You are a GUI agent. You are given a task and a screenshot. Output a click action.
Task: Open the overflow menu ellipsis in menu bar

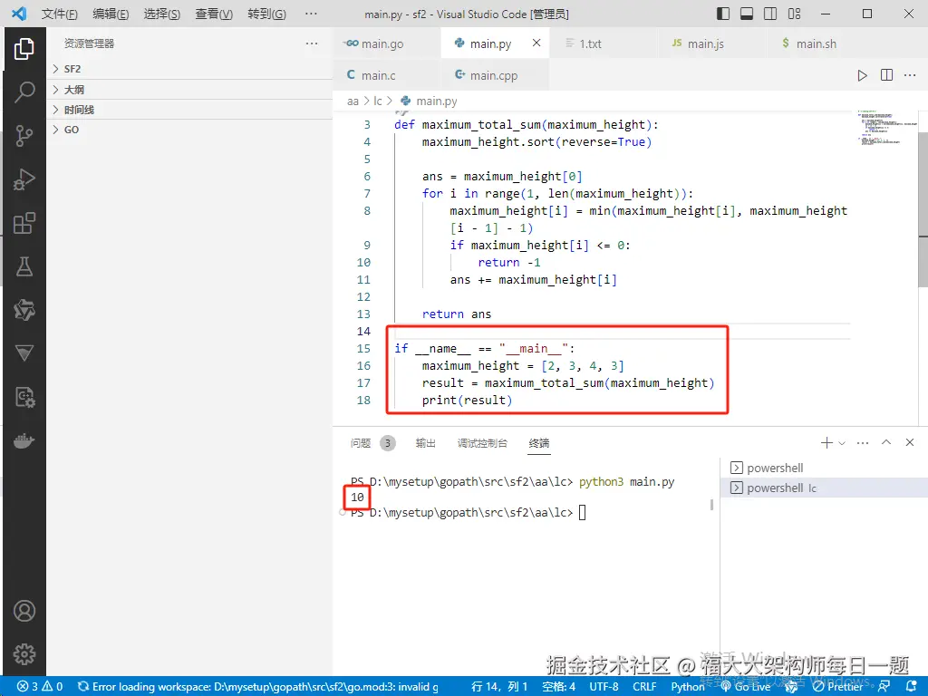[311, 14]
